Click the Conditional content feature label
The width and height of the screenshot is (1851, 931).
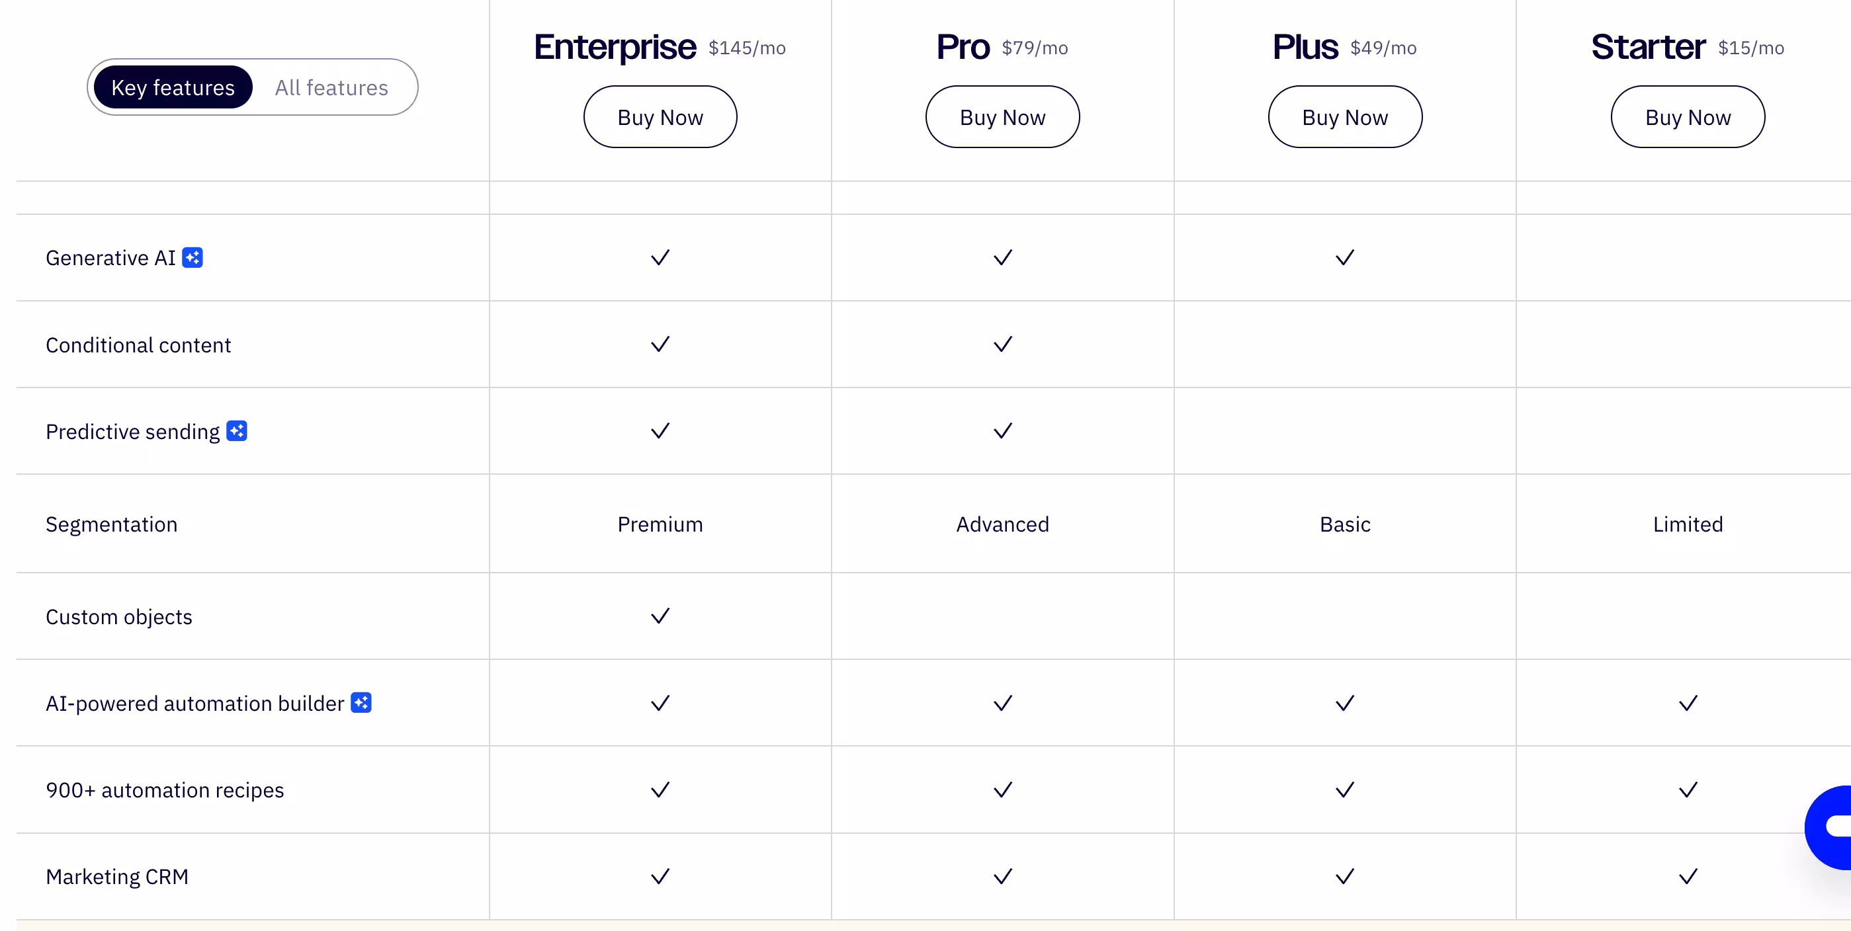[x=138, y=344]
